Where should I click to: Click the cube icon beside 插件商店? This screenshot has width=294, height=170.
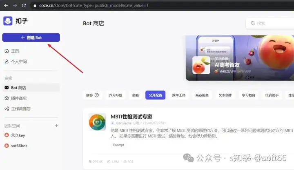(7, 98)
